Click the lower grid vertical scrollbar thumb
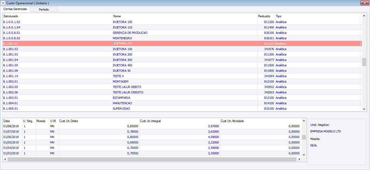This screenshot has width=370, height=170. tap(304, 137)
